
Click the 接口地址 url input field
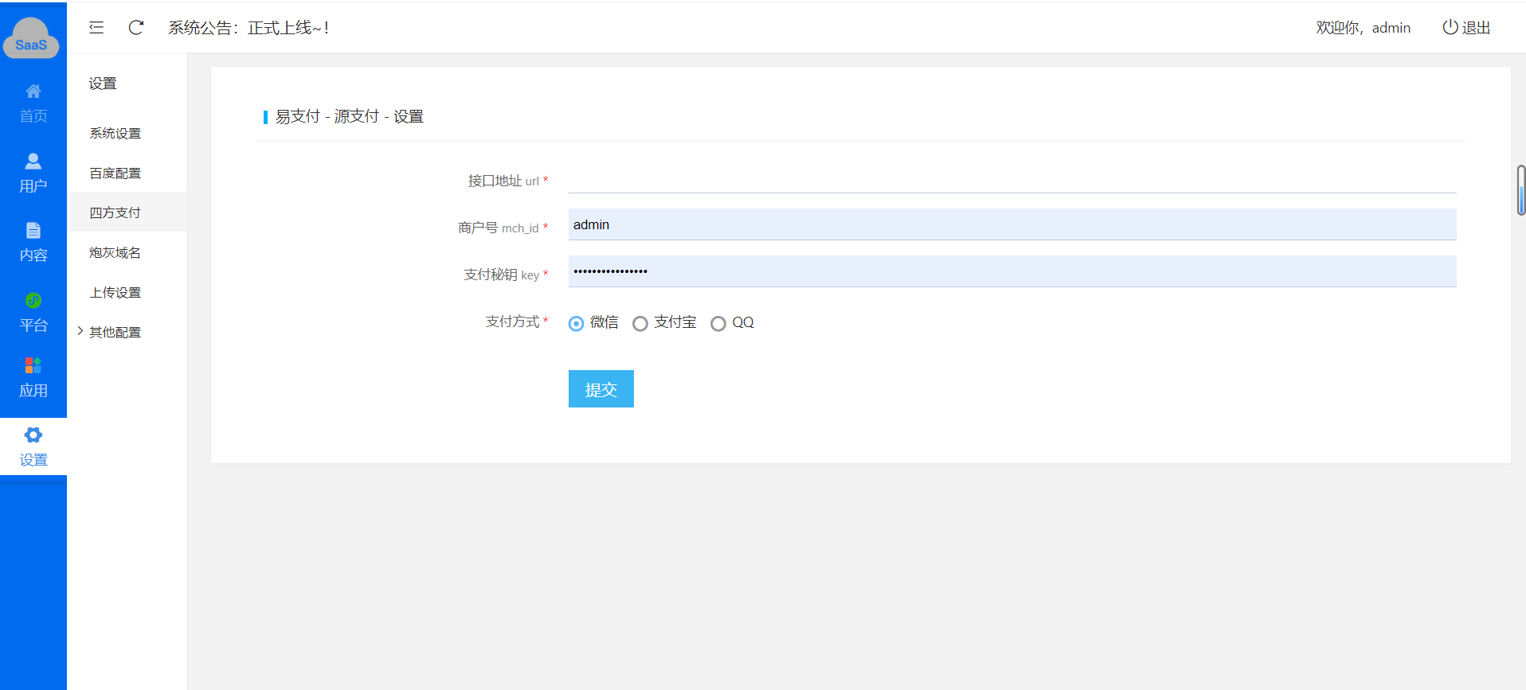click(1012, 178)
